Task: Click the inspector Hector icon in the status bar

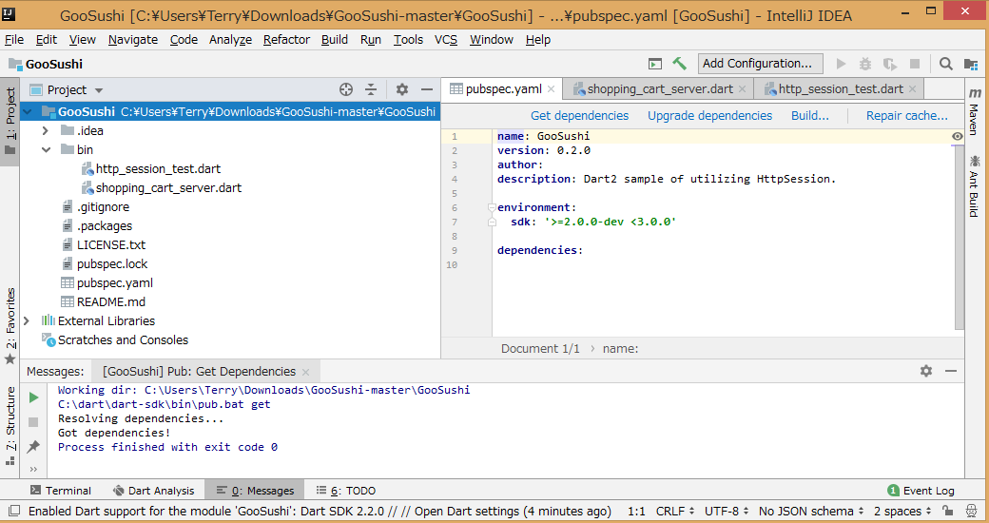Action: click(971, 511)
